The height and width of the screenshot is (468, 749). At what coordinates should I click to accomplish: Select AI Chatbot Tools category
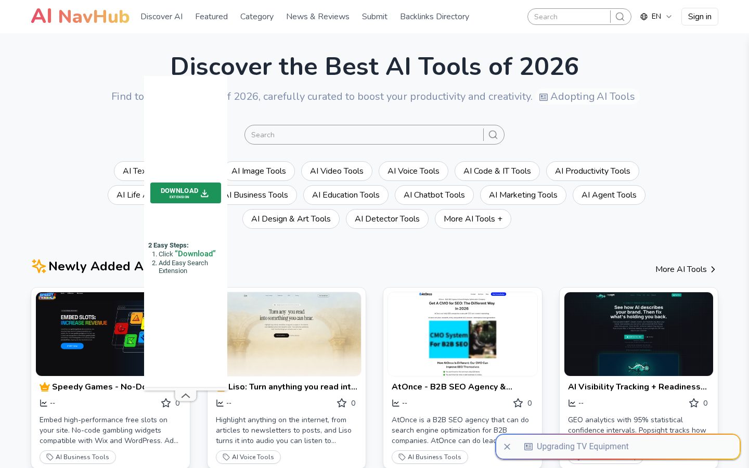click(434, 195)
